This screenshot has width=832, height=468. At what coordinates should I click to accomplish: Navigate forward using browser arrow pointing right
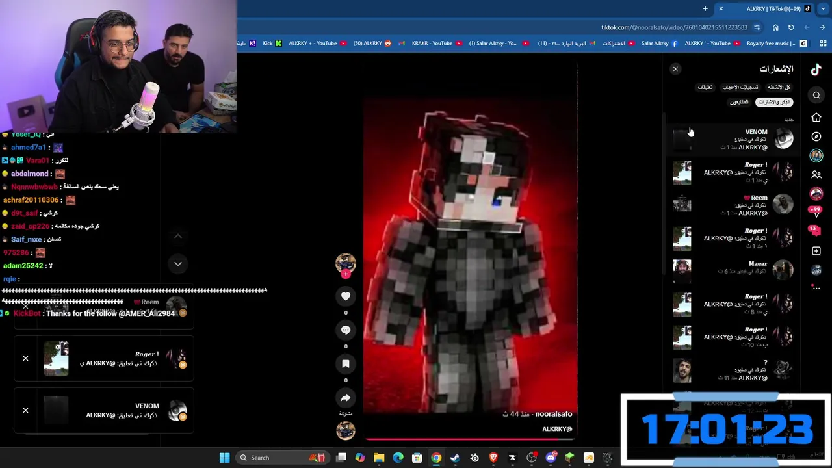822,27
